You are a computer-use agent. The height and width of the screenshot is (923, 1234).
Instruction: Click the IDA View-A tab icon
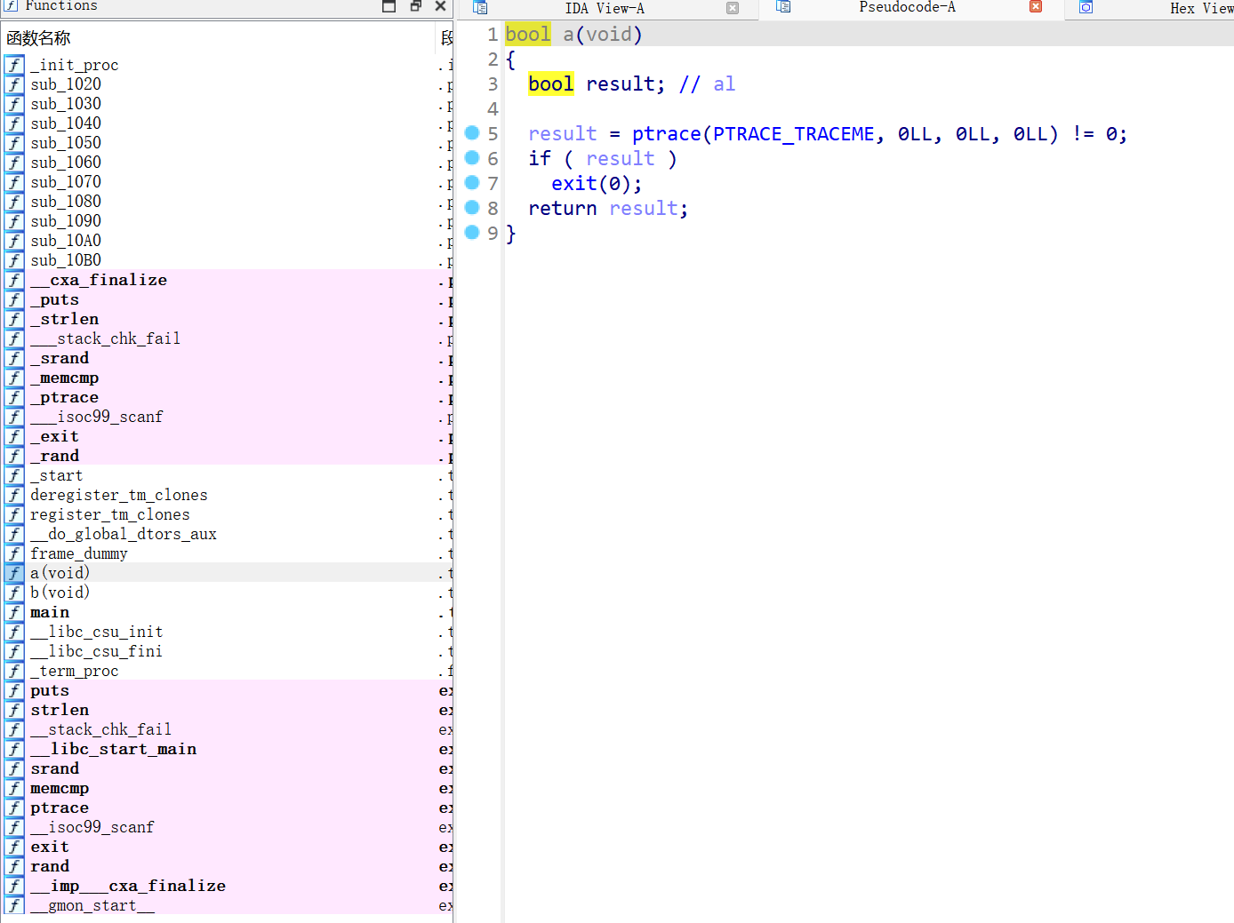[480, 8]
